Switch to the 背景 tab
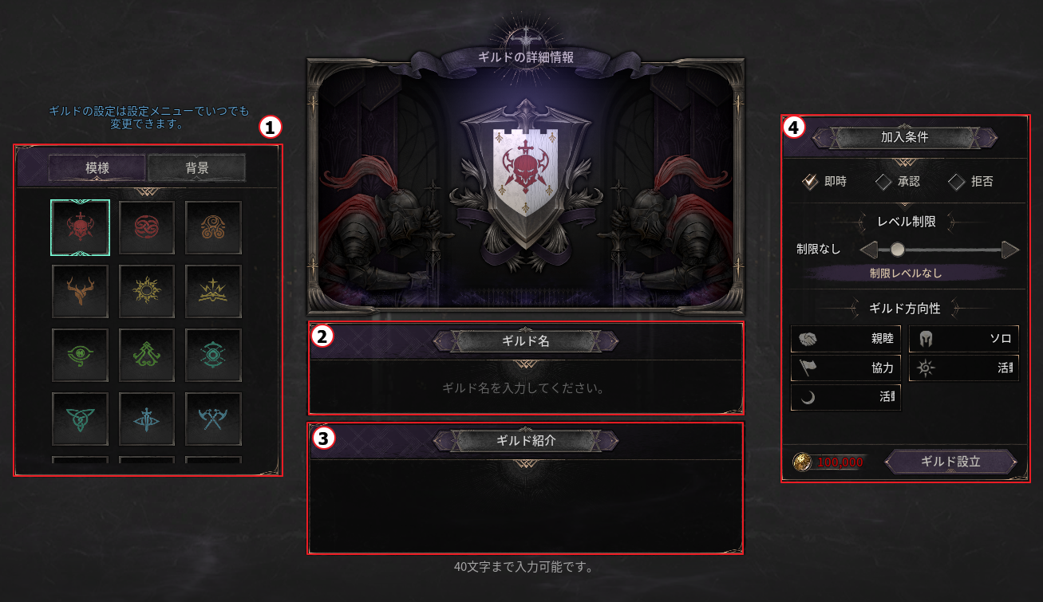The image size is (1043, 602). coord(197,168)
